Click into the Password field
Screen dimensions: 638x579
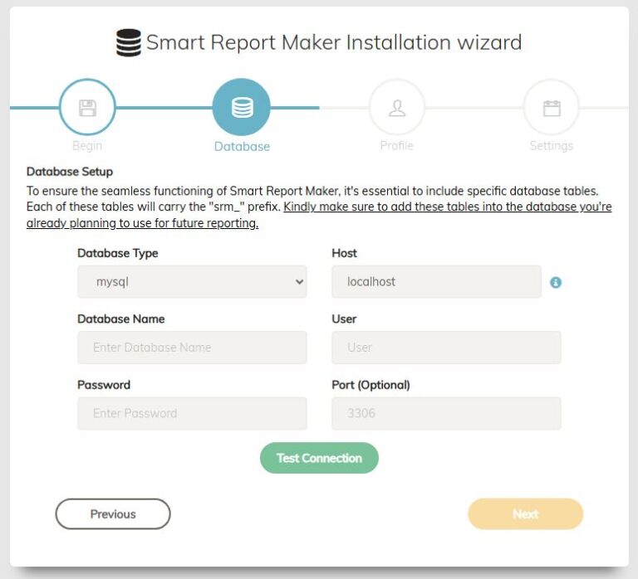click(x=192, y=413)
